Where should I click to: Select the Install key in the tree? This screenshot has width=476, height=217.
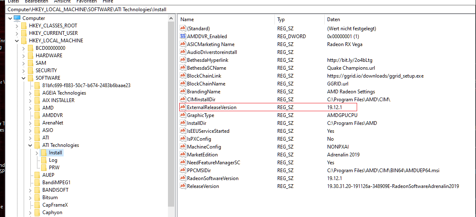56,153
